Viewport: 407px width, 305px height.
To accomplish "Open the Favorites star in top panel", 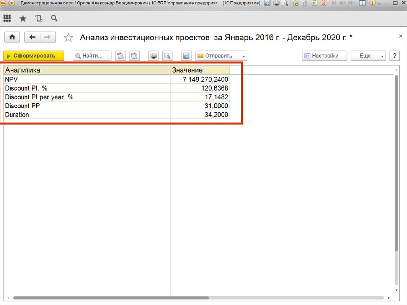I will coord(23,18).
